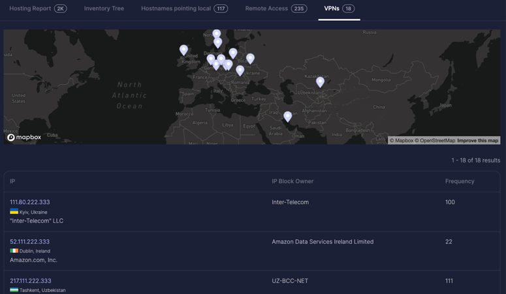Open IP 52.111.222.333 details

29,241
